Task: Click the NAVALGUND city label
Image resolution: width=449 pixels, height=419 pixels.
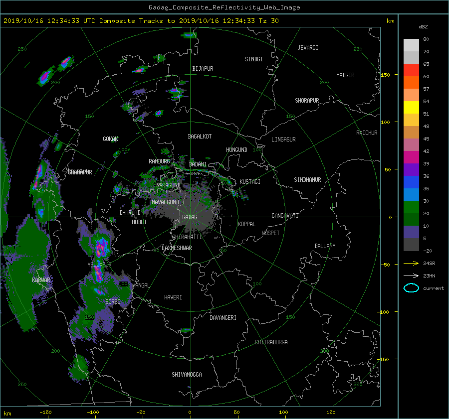Action: coord(165,202)
